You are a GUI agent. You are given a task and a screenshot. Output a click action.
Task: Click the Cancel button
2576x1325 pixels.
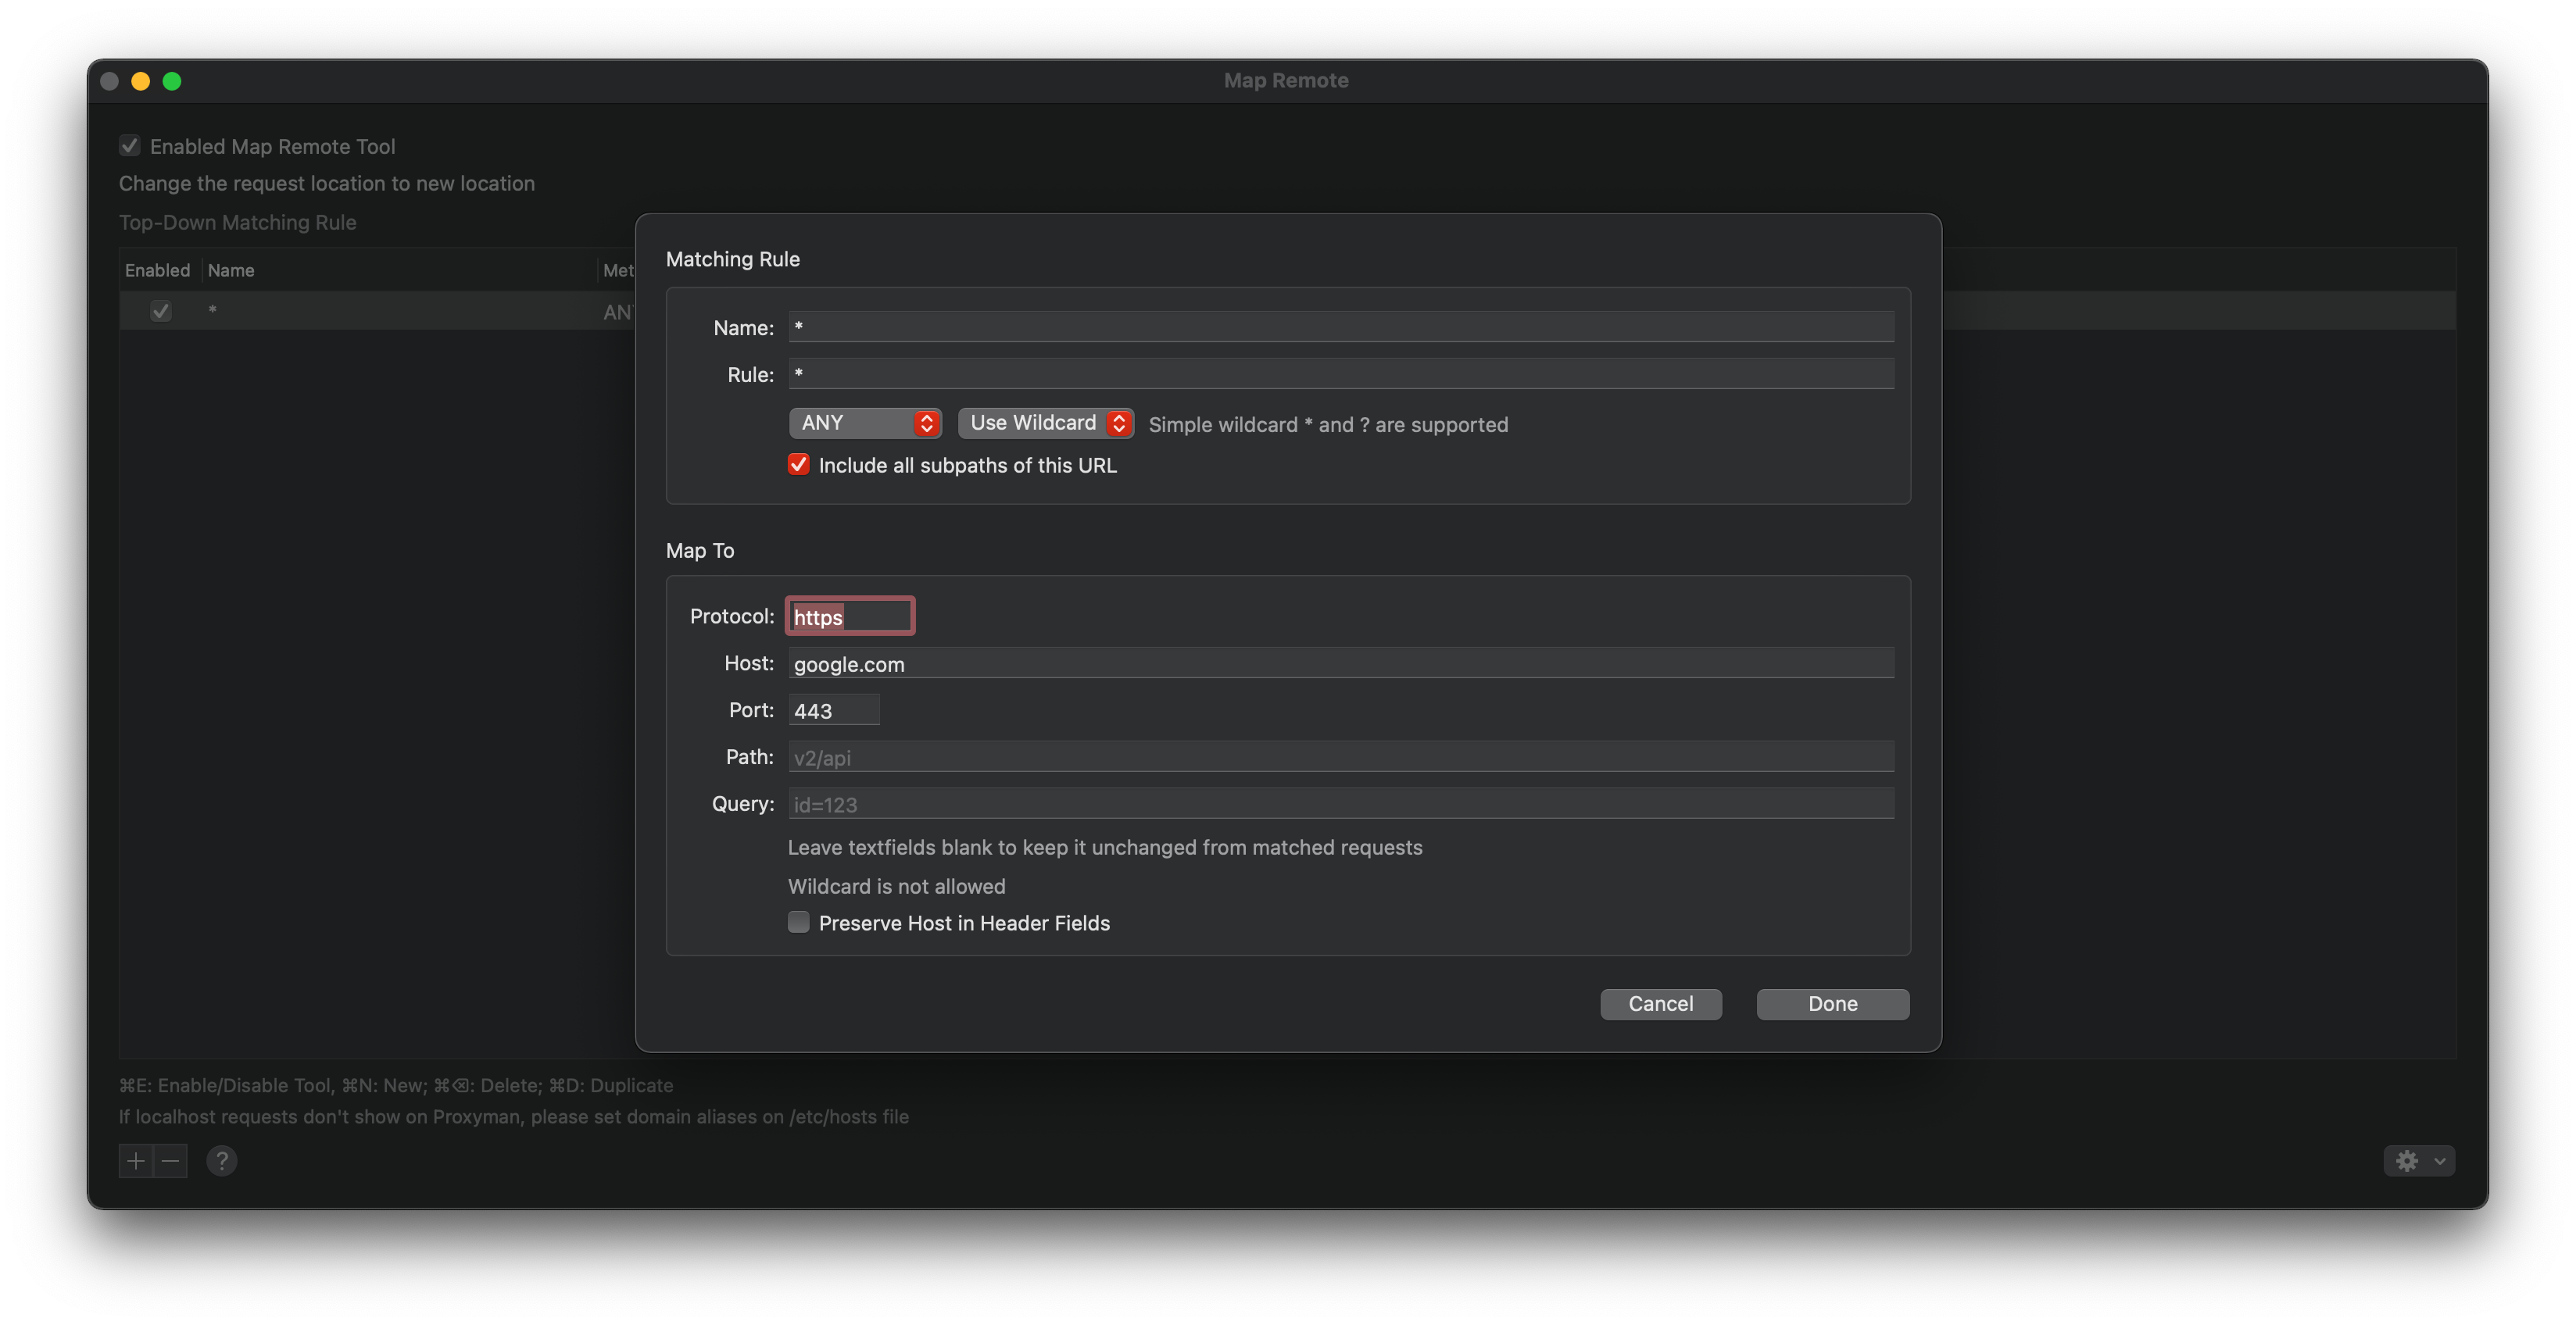click(x=1660, y=1003)
